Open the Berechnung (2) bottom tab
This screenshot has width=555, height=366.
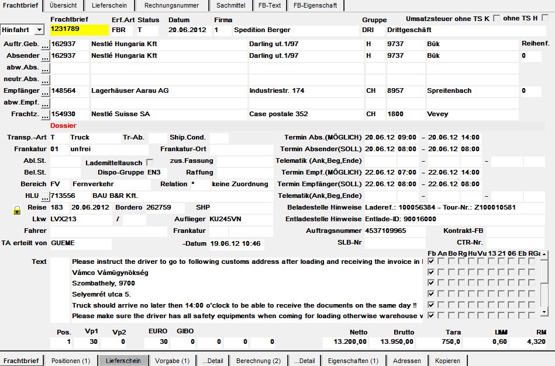[258, 361]
